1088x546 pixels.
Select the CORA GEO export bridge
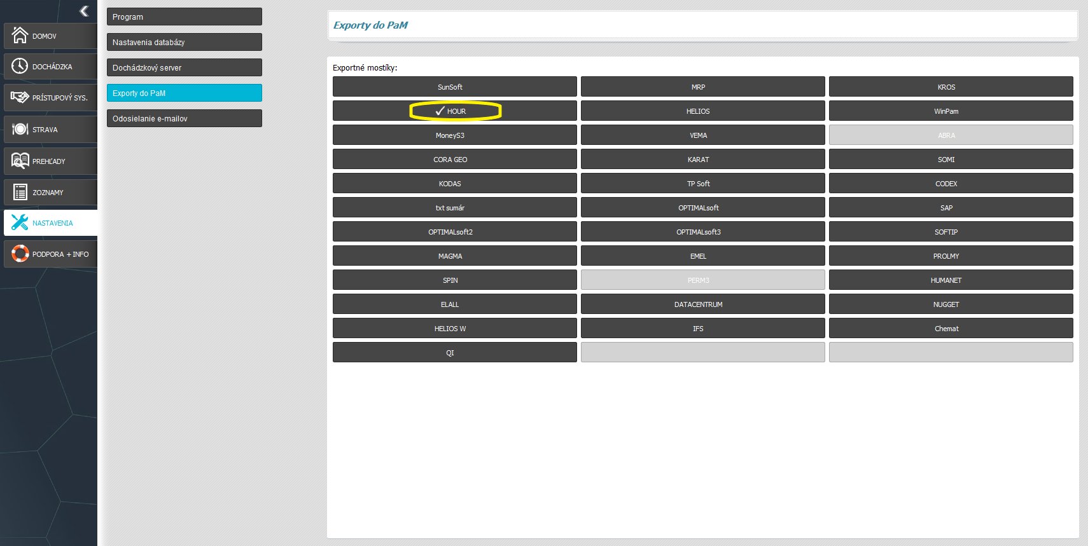[455, 159]
